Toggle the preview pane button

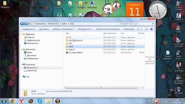pyautogui.click(x=146, y=29)
